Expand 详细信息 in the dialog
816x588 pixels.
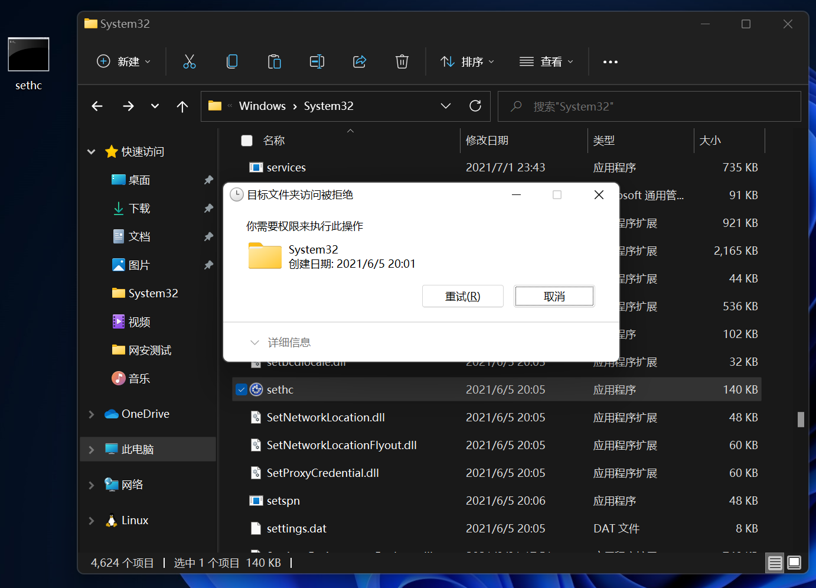[x=281, y=342]
